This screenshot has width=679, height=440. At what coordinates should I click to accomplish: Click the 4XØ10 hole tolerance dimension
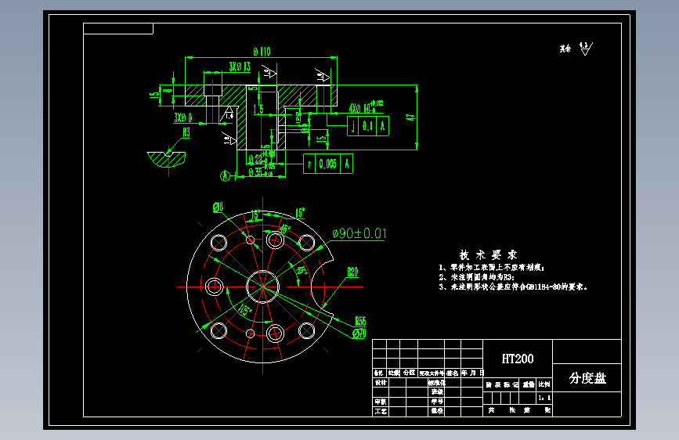point(366,107)
